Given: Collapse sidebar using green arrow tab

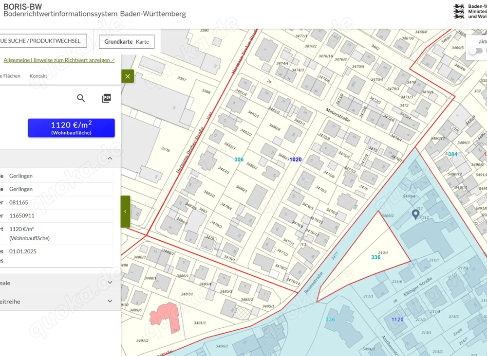Looking at the screenshot, I should tap(125, 212).
